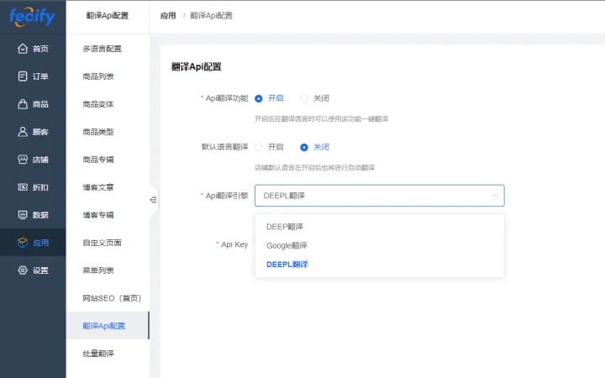
Task: Open 顾客 customers person icon
Action: tap(23, 132)
